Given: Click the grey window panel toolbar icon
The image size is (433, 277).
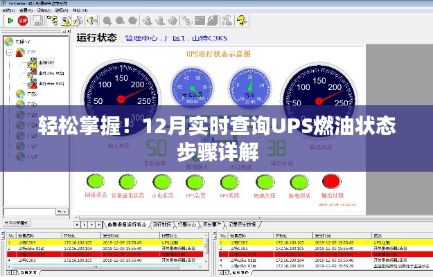Looking at the screenshot, I should (x=200, y=21).
